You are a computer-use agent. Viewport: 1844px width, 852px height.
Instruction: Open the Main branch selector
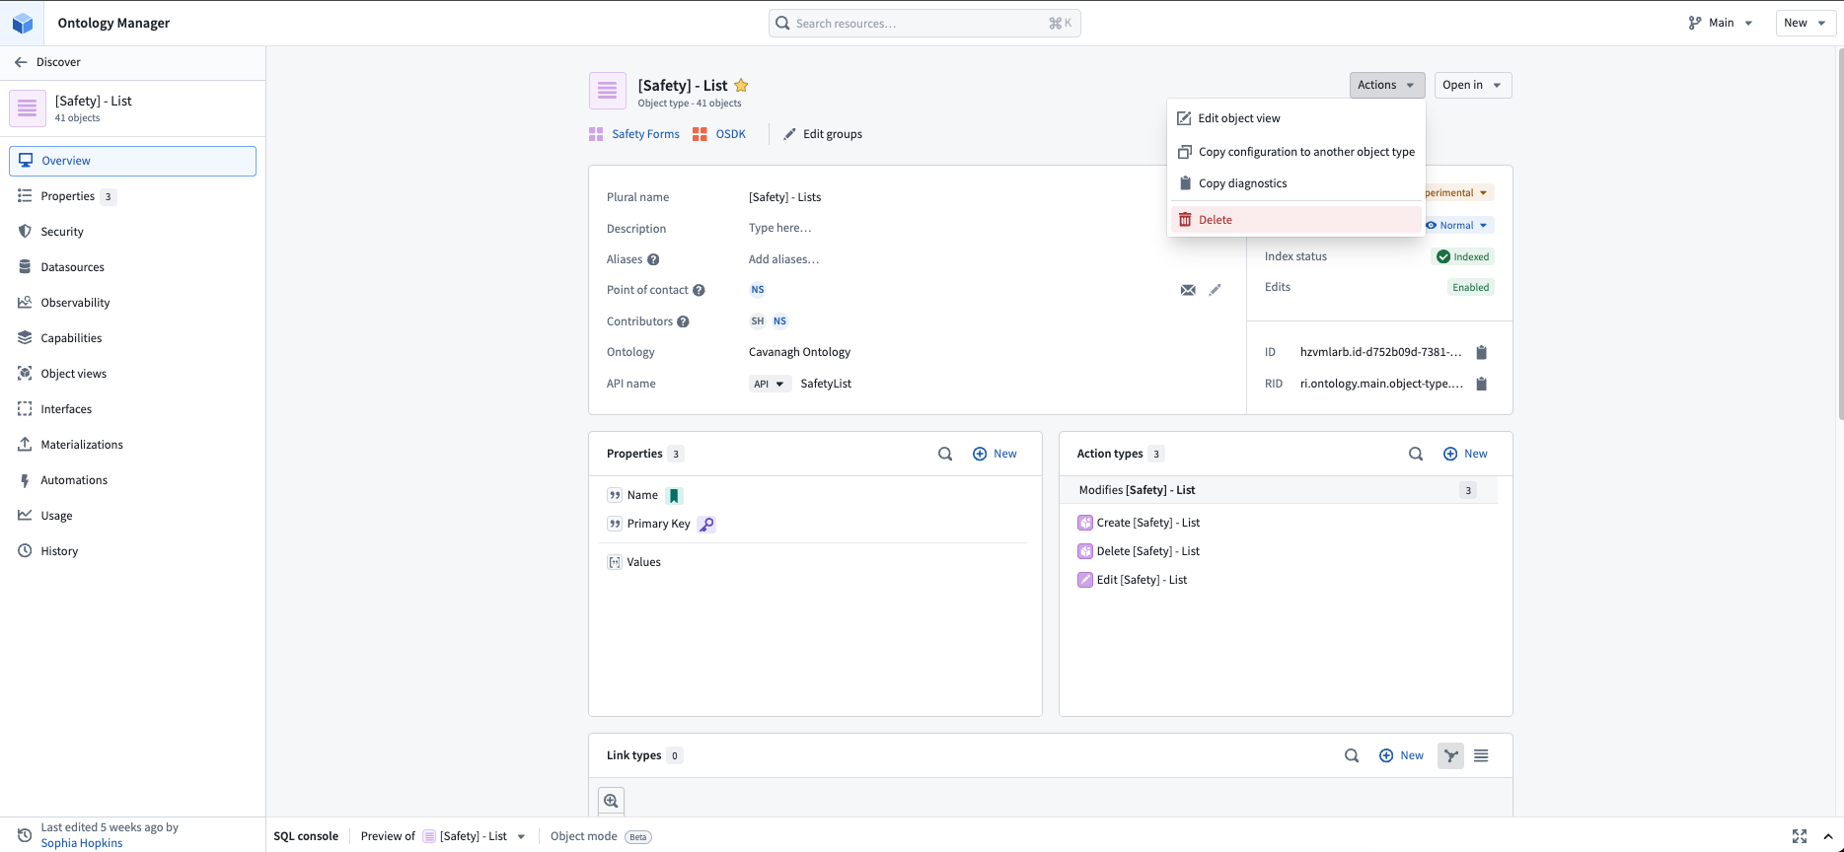click(x=1721, y=23)
